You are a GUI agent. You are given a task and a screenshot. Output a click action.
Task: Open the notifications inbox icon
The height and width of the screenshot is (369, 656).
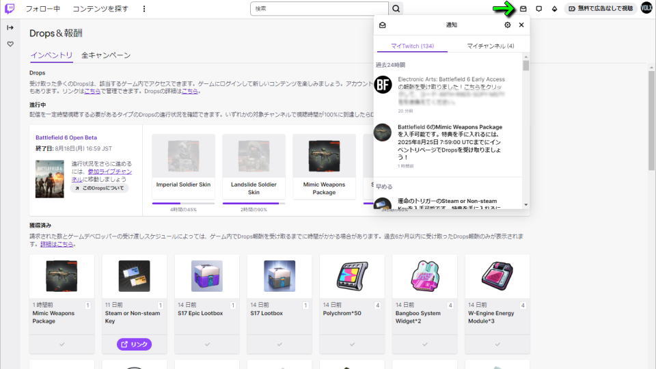pyautogui.click(x=523, y=8)
